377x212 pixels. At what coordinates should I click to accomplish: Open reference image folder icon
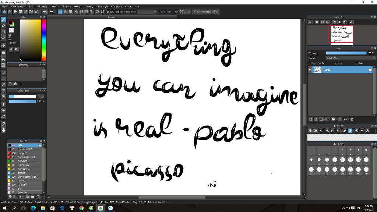click(x=316, y=131)
